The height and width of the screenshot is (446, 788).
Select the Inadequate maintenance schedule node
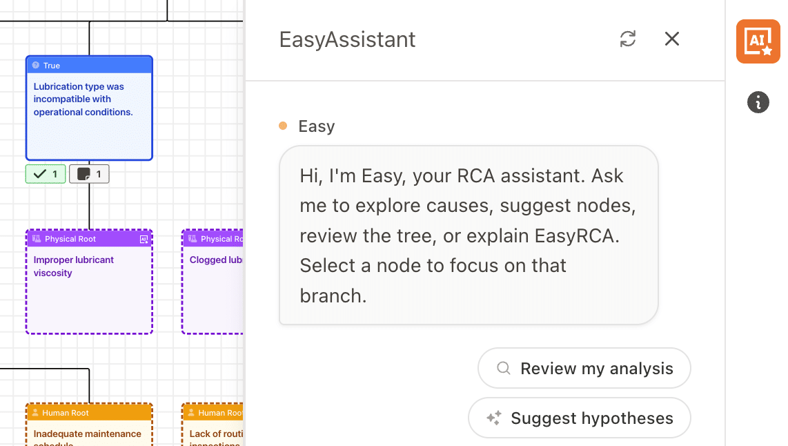tap(90, 425)
